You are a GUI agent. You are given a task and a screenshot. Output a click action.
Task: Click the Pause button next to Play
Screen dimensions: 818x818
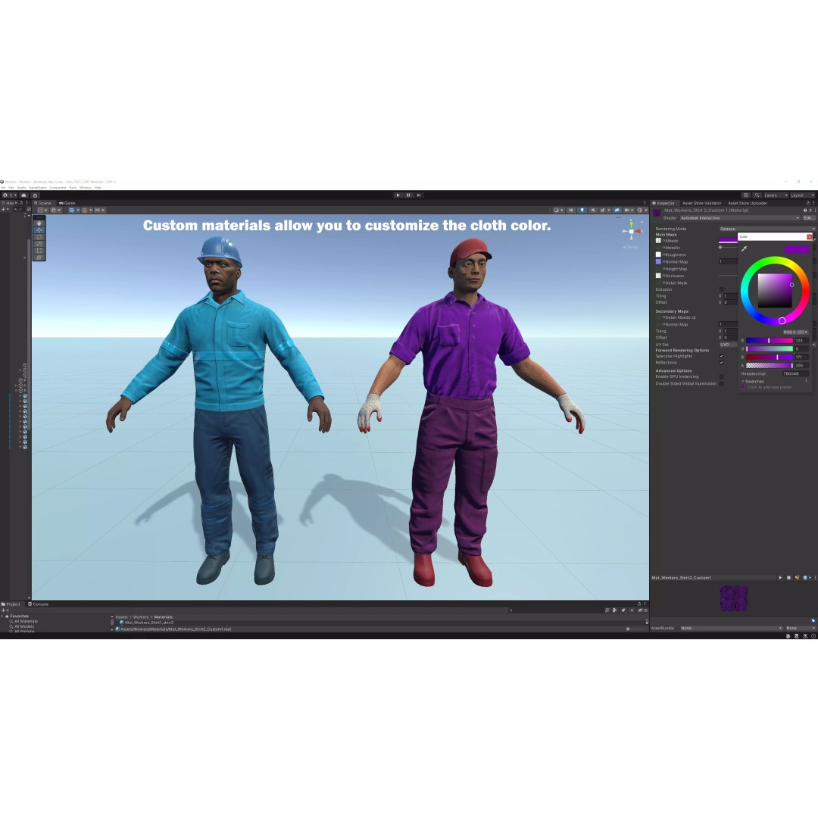click(x=408, y=195)
